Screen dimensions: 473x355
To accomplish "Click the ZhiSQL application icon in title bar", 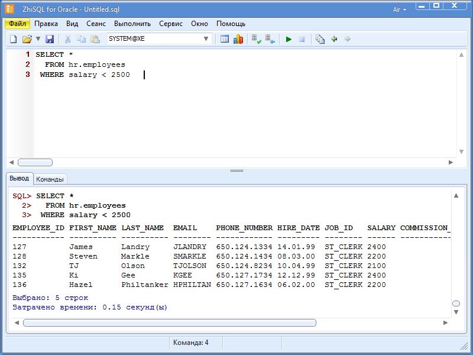I will click(9, 9).
